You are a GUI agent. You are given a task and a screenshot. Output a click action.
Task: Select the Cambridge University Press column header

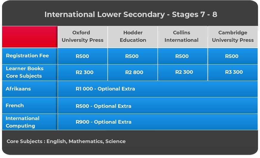point(233,36)
